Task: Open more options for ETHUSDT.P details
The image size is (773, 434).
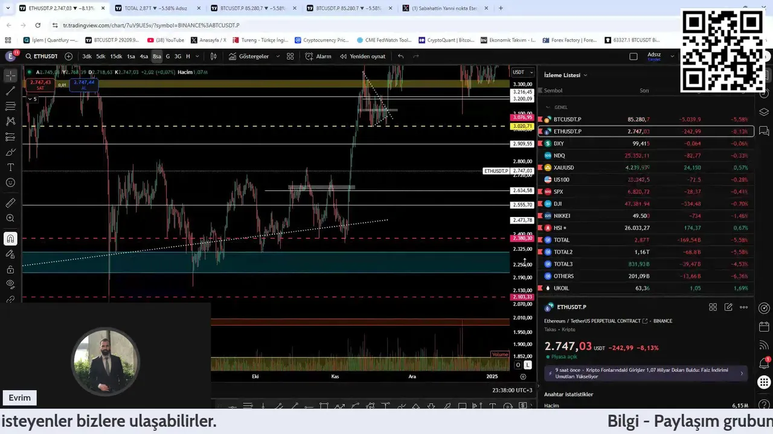Action: coord(744,307)
